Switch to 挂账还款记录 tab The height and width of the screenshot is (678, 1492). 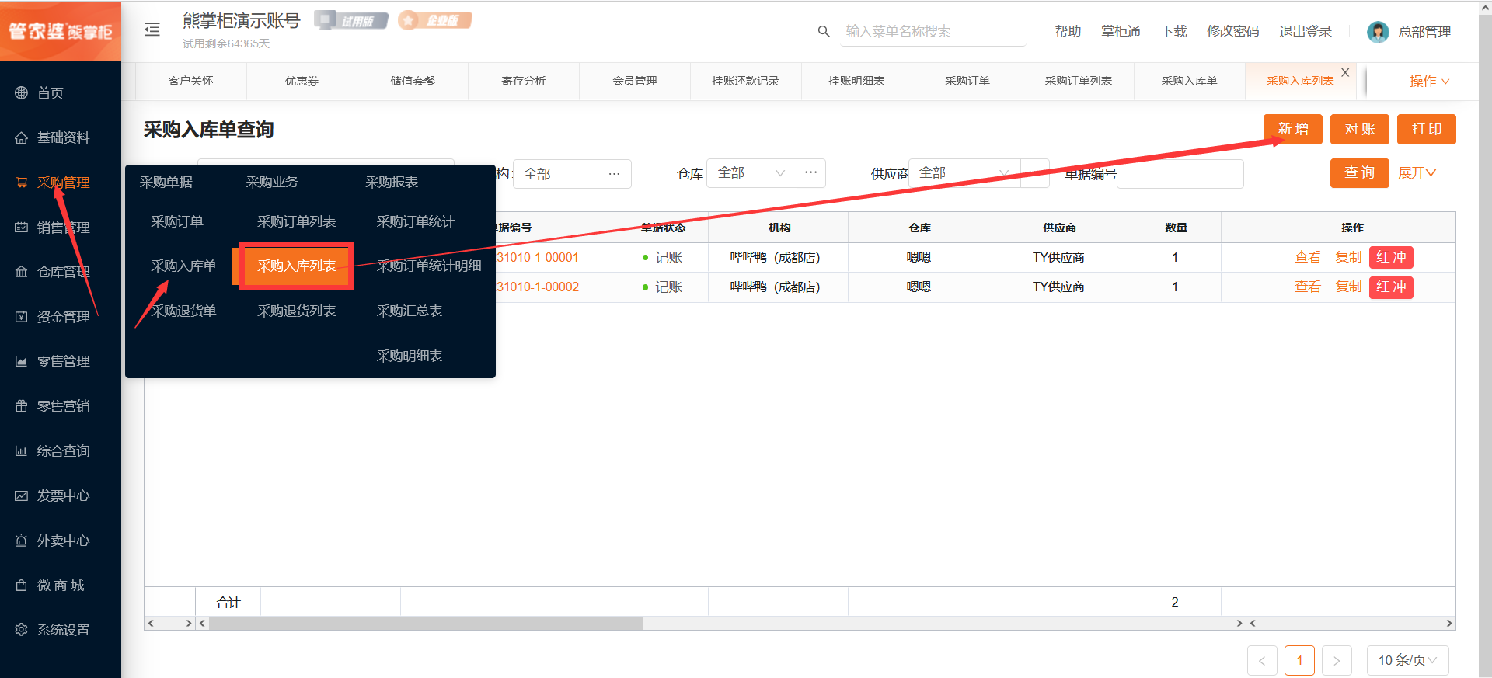pyautogui.click(x=745, y=81)
